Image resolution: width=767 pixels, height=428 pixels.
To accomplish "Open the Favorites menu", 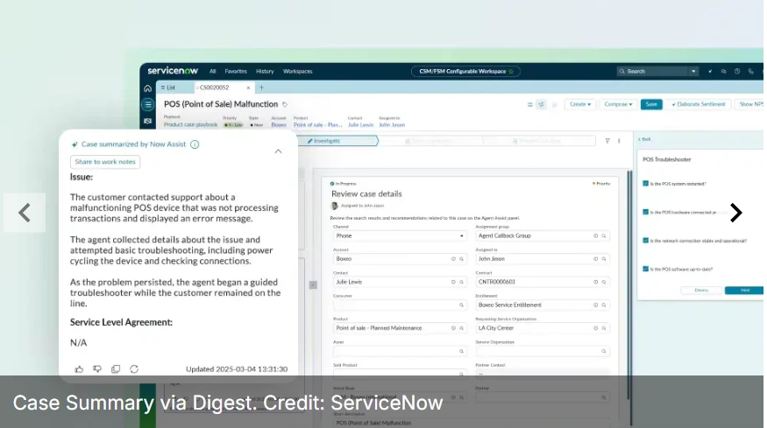I will [236, 72].
